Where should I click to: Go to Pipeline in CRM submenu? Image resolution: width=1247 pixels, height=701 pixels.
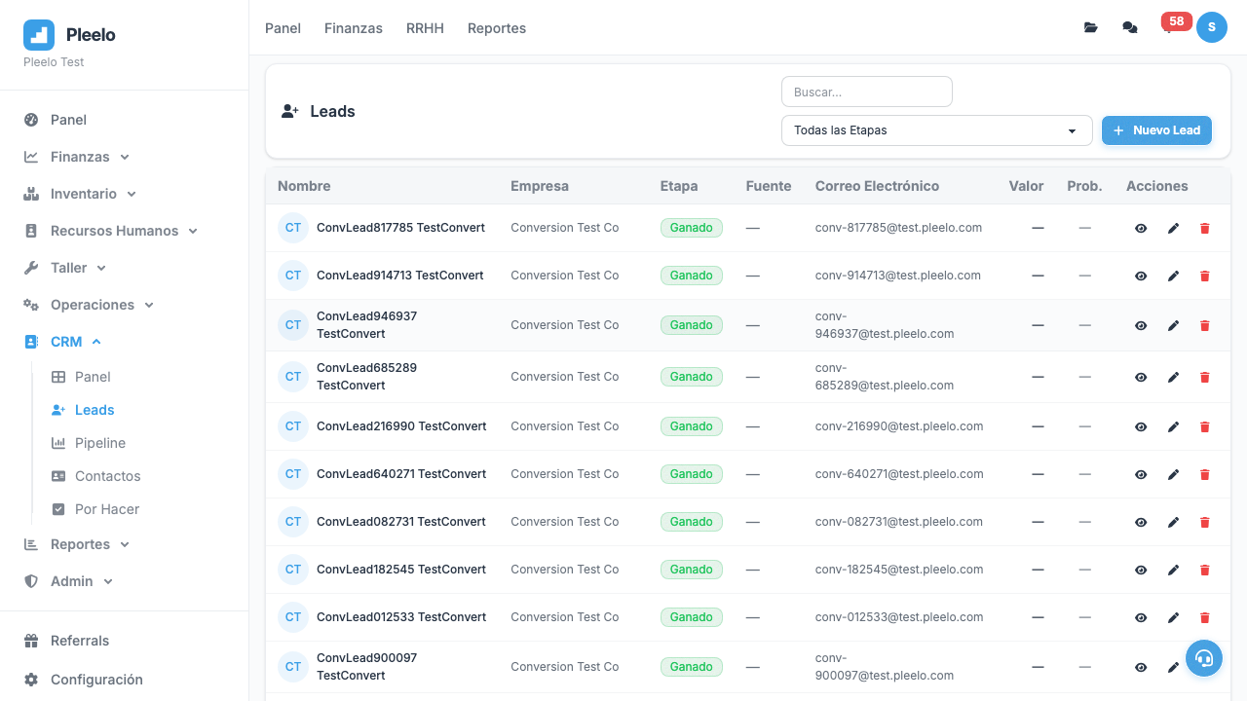(x=99, y=443)
